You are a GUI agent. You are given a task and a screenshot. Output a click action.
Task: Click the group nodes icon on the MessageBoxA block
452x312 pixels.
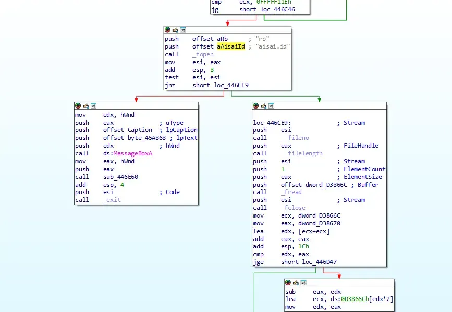point(93,106)
